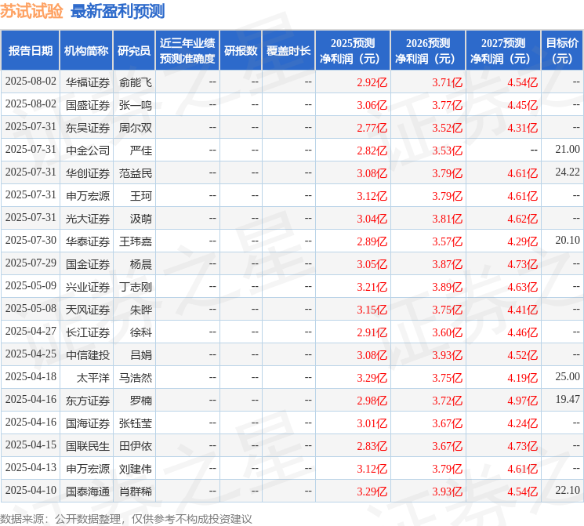Click 4.19亿 in 太平洋 row
This screenshot has height=526, width=584.
(522, 378)
